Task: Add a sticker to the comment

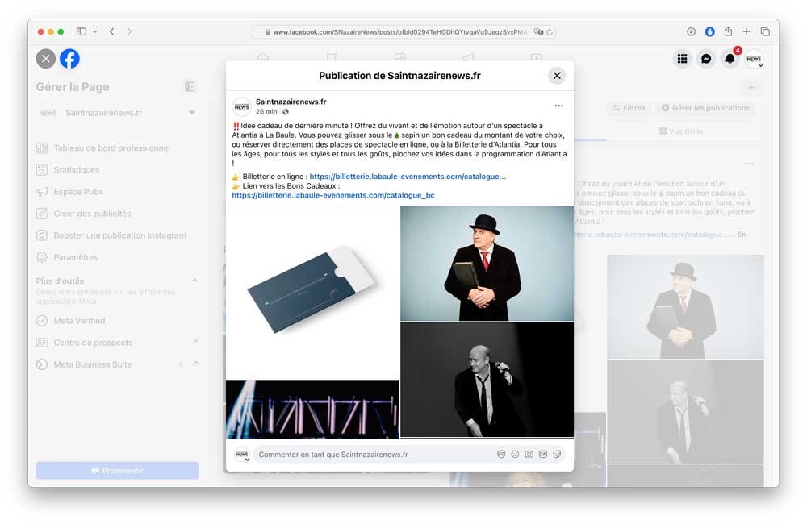Action: coord(558,455)
